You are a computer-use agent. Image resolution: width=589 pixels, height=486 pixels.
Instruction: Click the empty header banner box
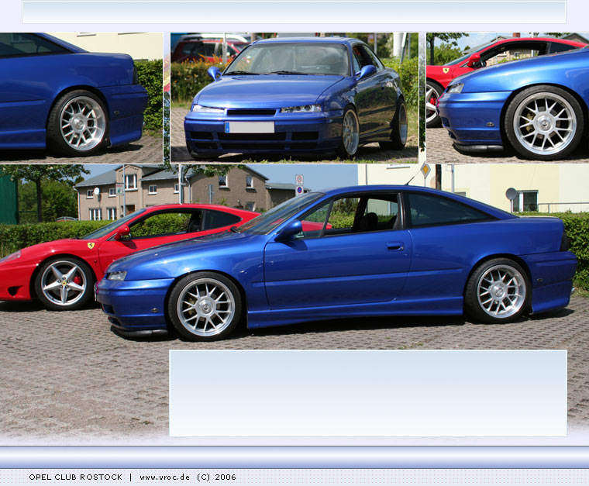(294, 12)
